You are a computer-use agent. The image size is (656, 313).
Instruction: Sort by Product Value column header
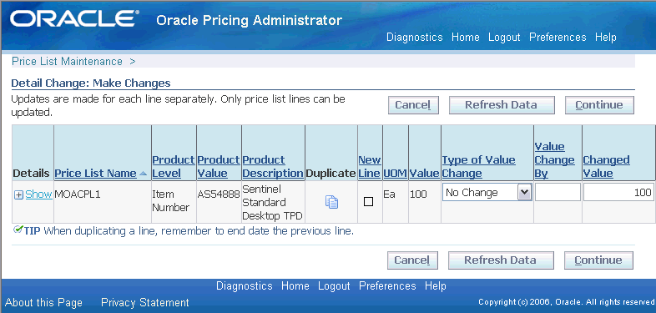coord(219,167)
